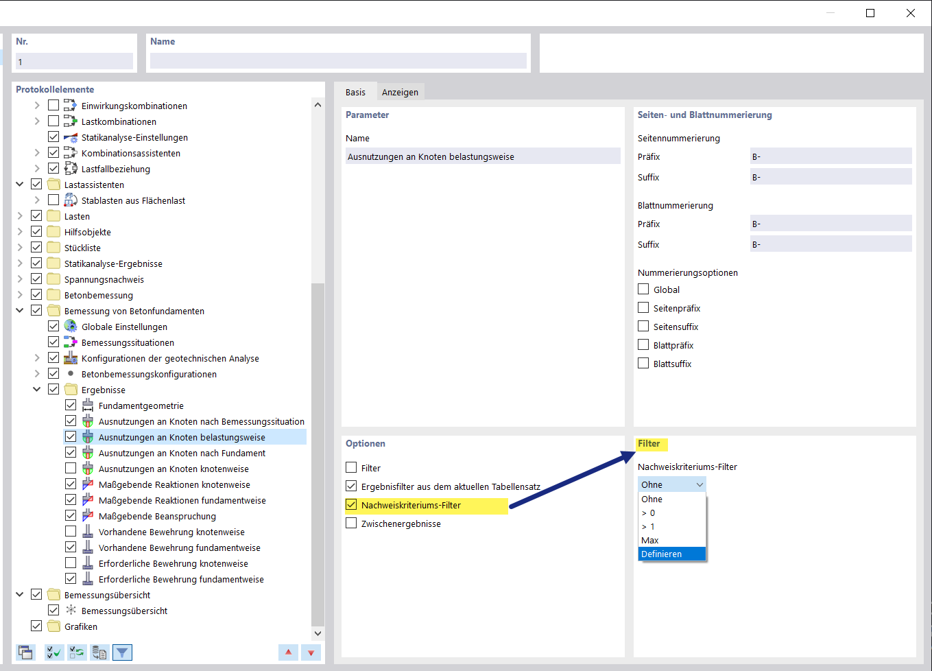The width and height of the screenshot is (932, 671).
Task: Click the red move down arrow
Action: [x=311, y=652]
